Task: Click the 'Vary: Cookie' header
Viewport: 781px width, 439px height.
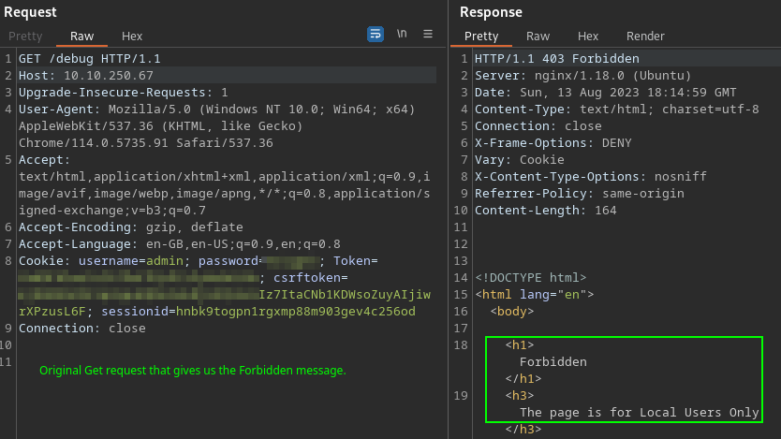Action: pyautogui.click(x=520, y=160)
